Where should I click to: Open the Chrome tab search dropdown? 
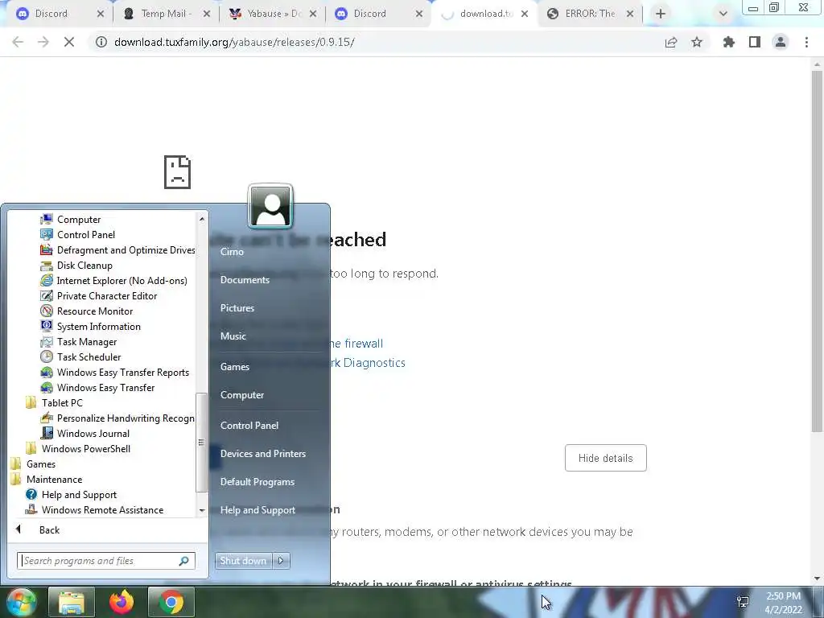pos(723,14)
